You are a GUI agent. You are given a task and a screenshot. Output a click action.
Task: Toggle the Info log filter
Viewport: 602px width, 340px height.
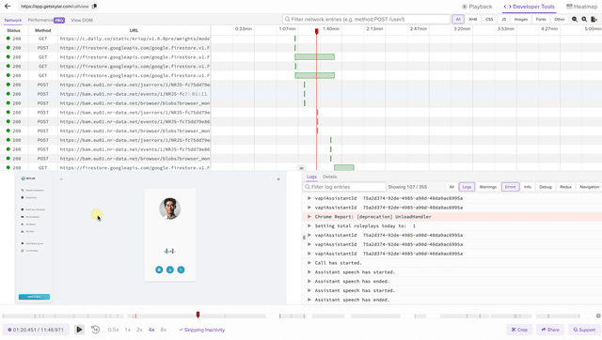tap(528, 187)
